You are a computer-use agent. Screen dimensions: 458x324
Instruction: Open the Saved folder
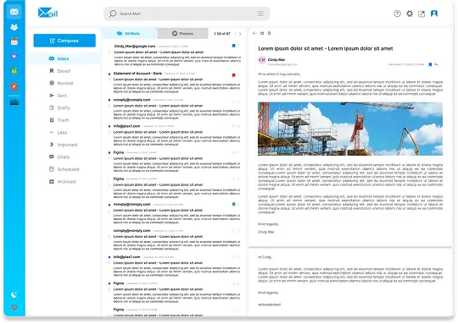(x=60, y=71)
